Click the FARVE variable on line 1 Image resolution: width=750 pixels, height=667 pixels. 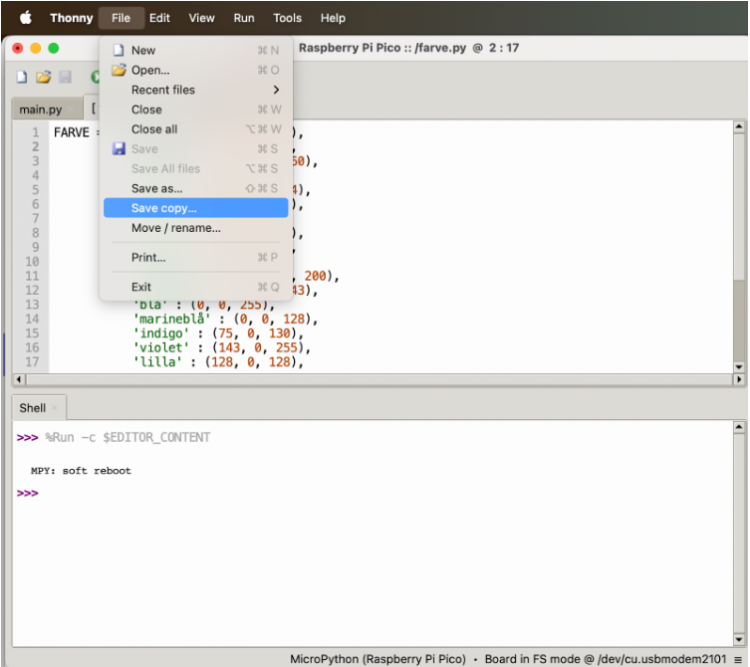(x=72, y=132)
